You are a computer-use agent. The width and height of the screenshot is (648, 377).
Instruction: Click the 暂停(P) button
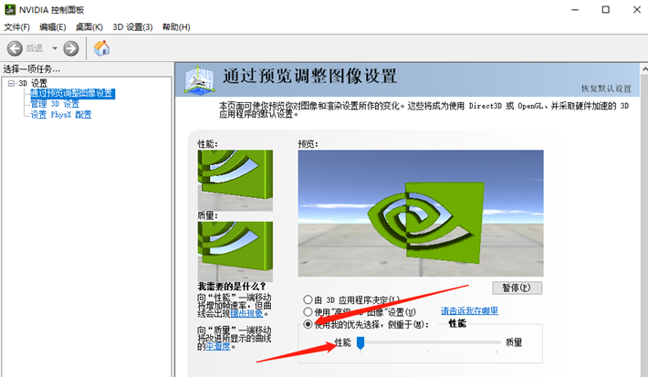tap(517, 288)
